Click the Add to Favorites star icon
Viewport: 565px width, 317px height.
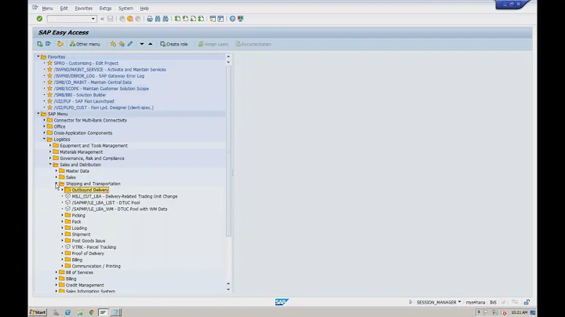[113, 44]
